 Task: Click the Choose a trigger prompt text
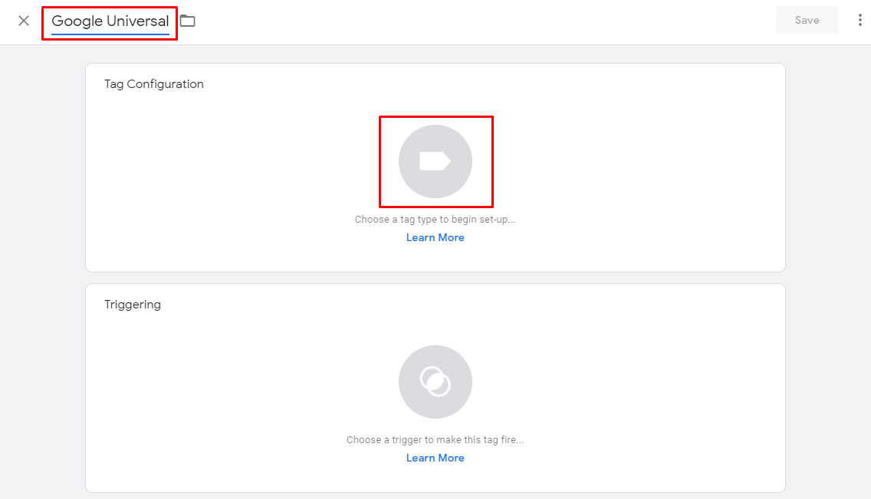click(435, 439)
